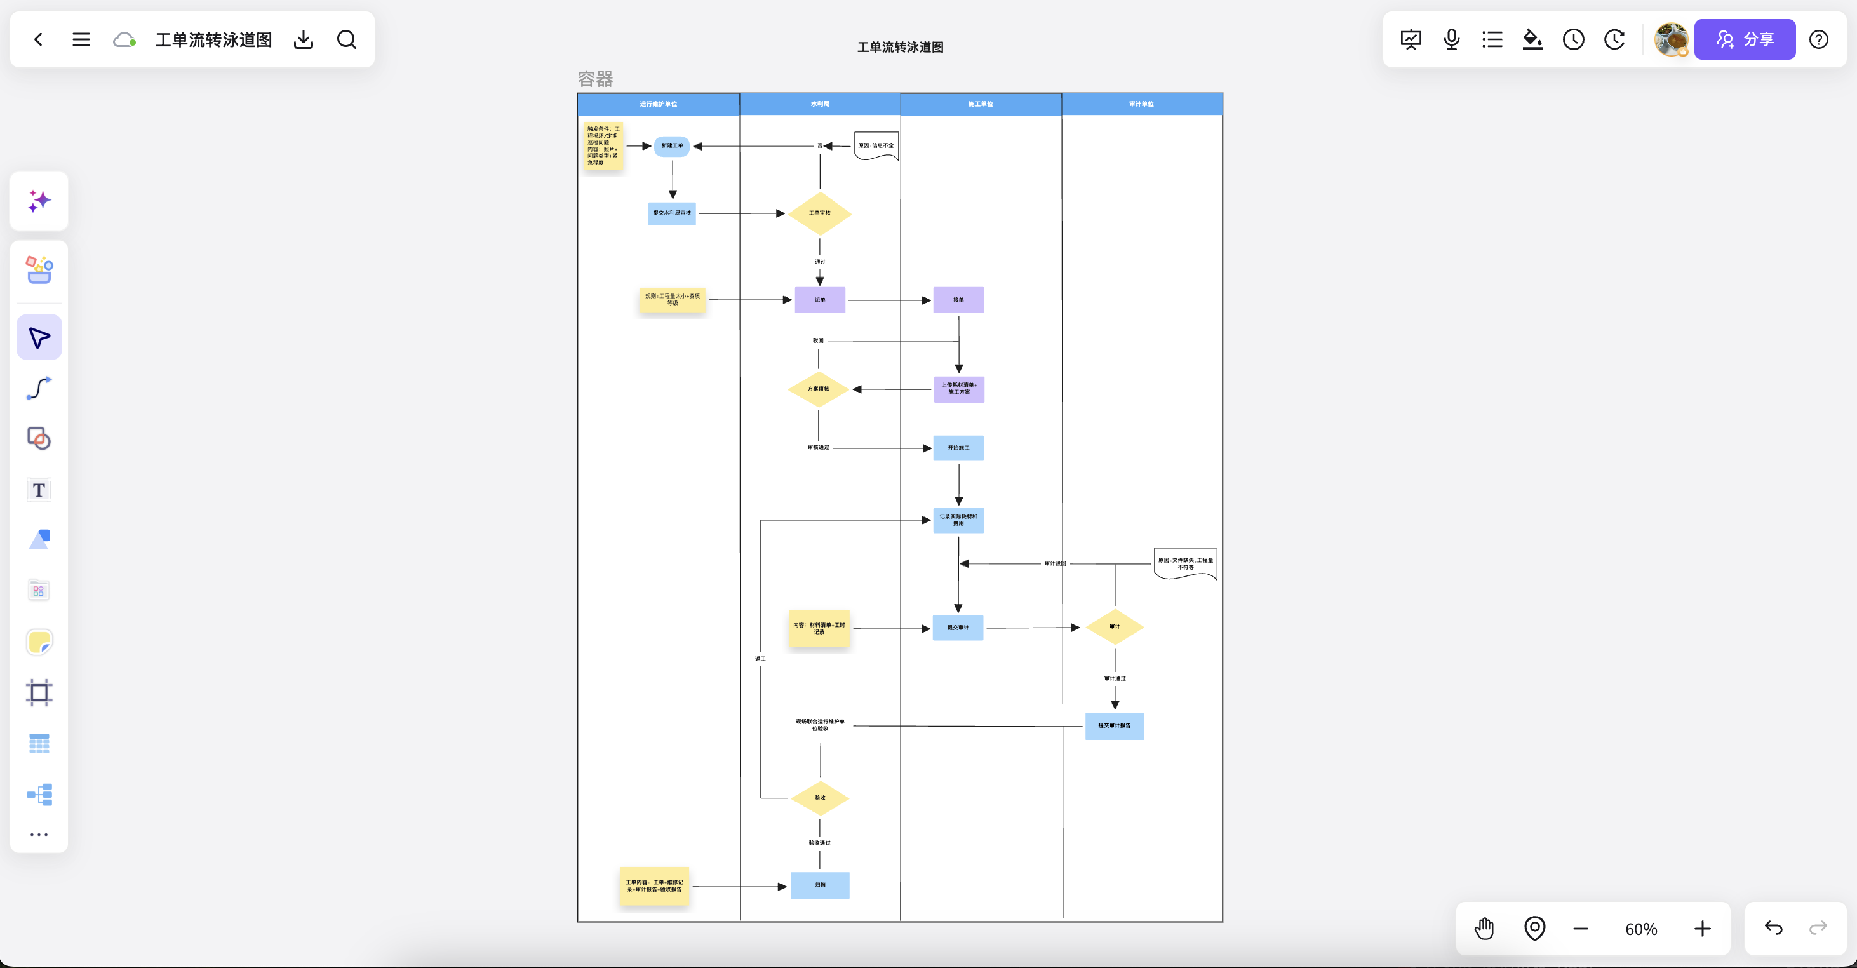Activate the hand pan mode
Image resolution: width=1857 pixels, height=968 pixels.
click(x=1484, y=929)
